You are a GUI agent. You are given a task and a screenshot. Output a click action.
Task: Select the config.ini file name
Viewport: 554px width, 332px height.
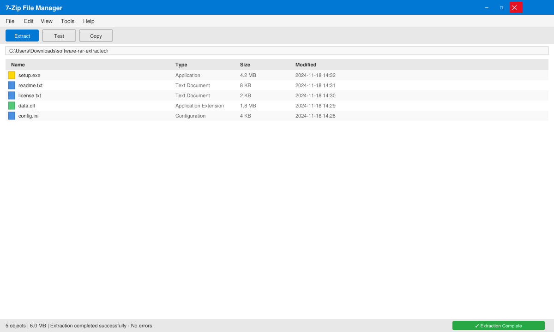point(29,116)
